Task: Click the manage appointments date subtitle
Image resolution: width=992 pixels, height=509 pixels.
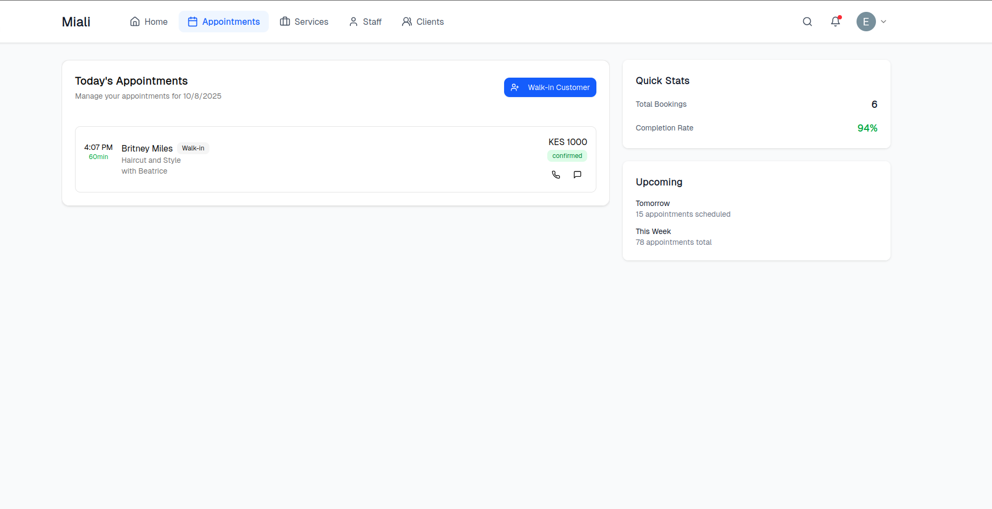Action: [148, 96]
